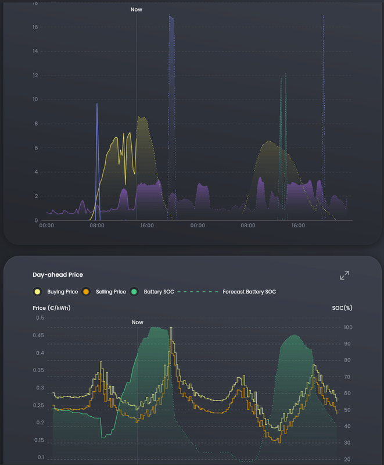Click the 0.15 price axis label
This screenshot has height=465, width=384.
click(39, 441)
